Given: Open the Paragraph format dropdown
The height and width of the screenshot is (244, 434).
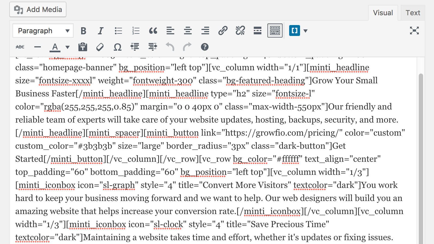Looking at the screenshot, I should (x=43, y=31).
